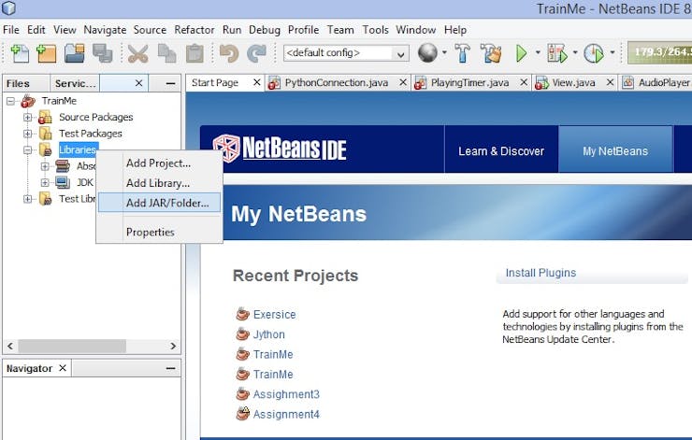The height and width of the screenshot is (440, 692).
Task: Click the Copy toolbar icon
Action: coord(166,54)
